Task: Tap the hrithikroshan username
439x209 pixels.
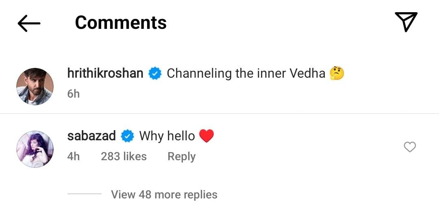Action: (105, 74)
